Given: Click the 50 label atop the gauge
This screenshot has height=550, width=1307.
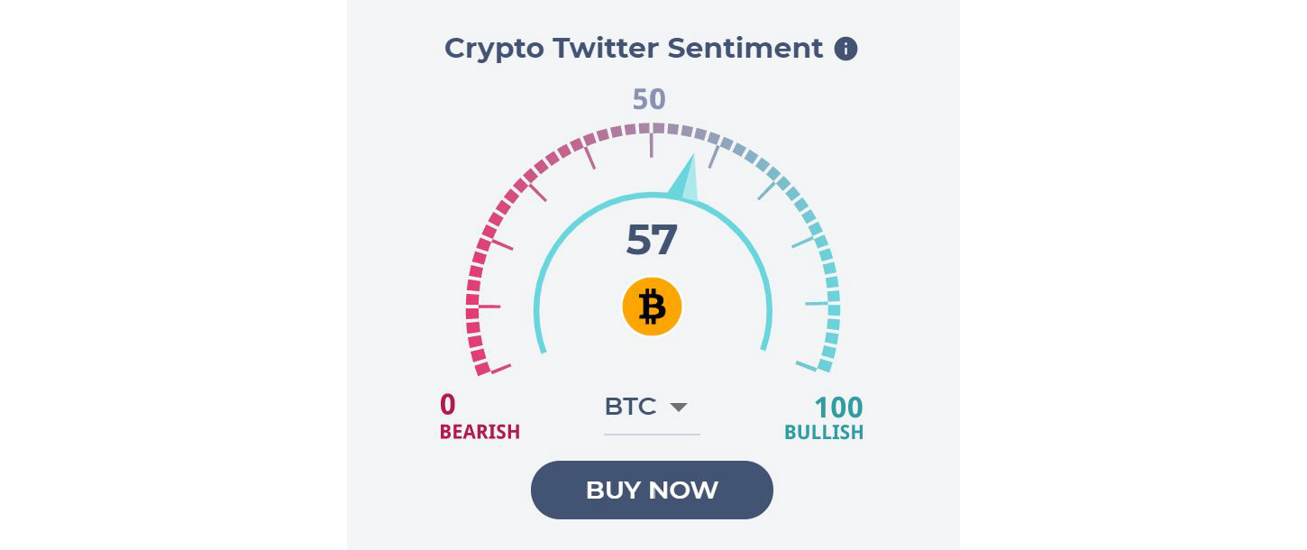Looking at the screenshot, I should [649, 99].
